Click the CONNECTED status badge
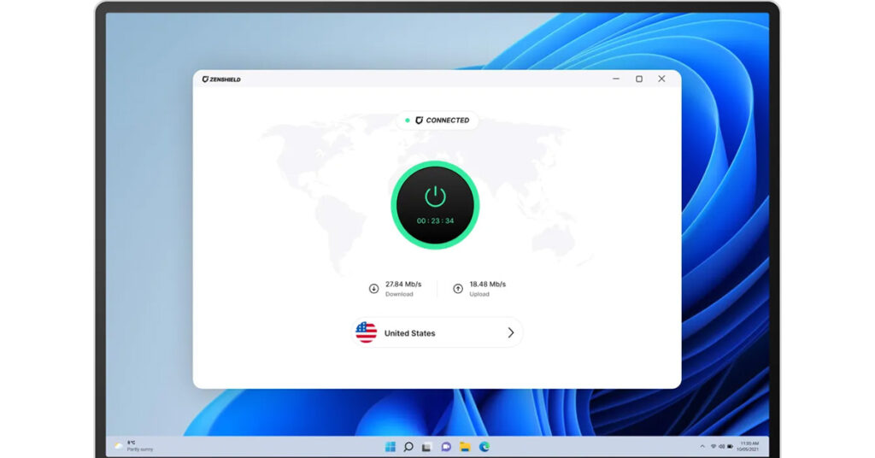The height and width of the screenshot is (458, 875). (x=437, y=120)
